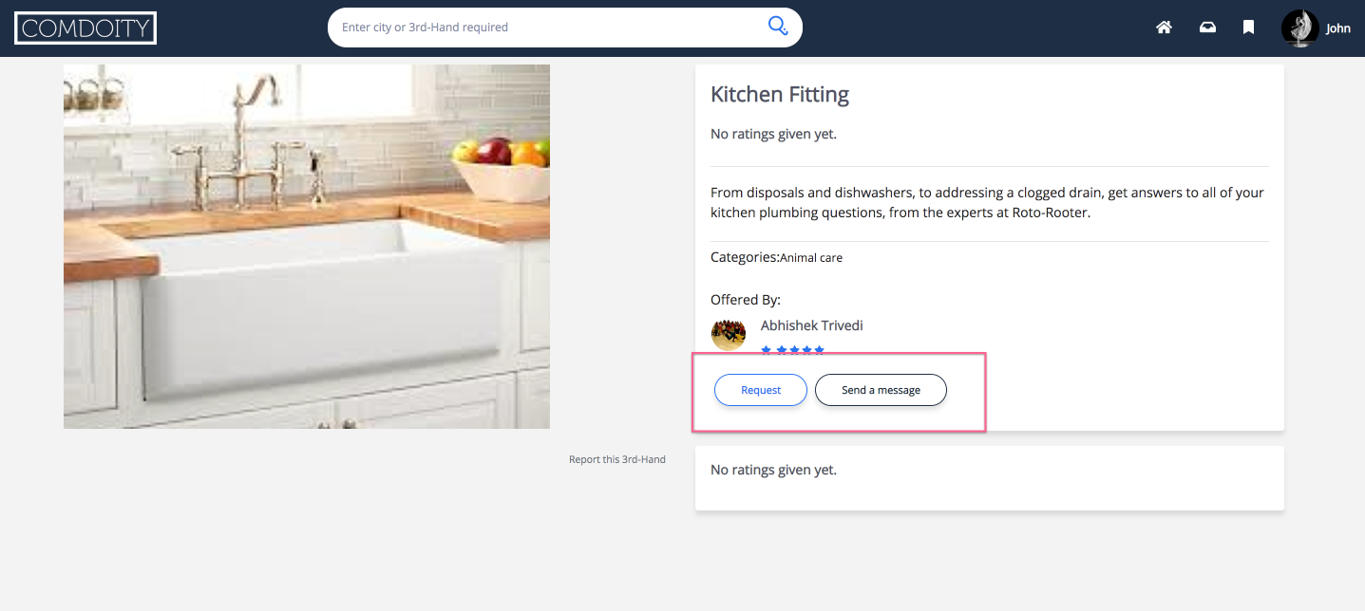This screenshot has width=1365, height=611.
Task: Select the Animal care category
Action: [x=811, y=258]
